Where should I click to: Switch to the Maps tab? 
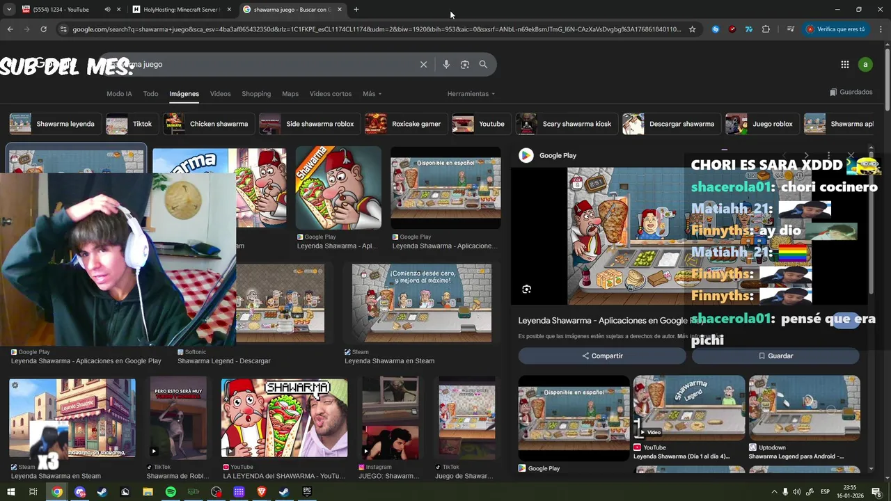tap(290, 94)
